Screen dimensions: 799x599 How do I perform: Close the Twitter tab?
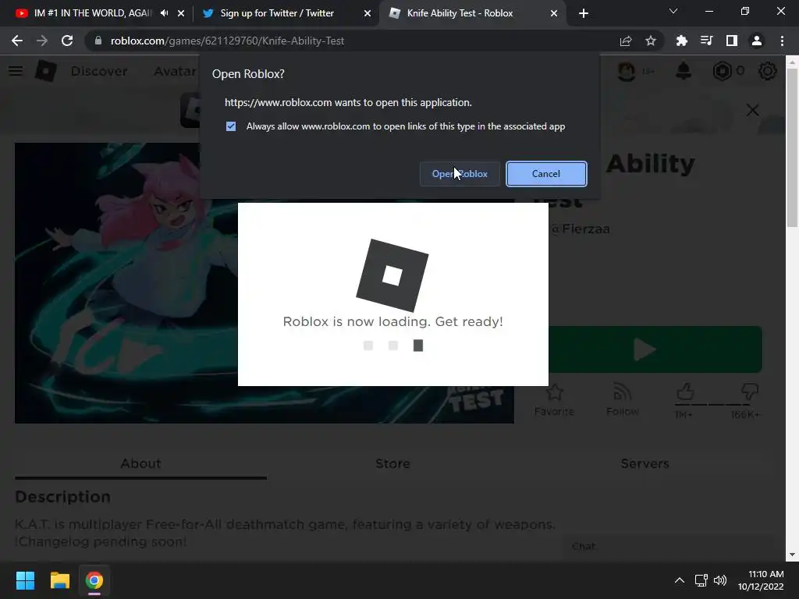tap(368, 13)
